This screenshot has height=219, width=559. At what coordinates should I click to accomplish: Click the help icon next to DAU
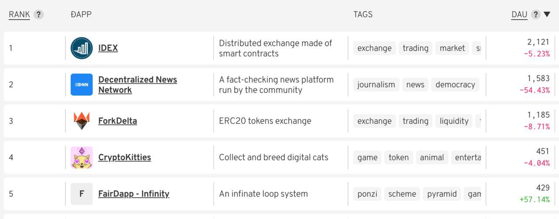point(536,14)
